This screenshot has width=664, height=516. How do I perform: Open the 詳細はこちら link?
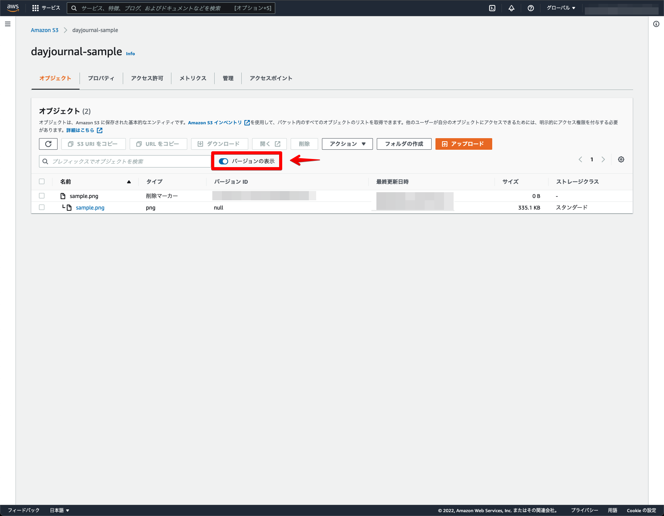pos(80,130)
